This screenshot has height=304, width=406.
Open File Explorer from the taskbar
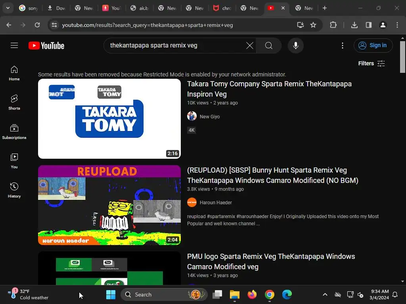tap(235, 294)
